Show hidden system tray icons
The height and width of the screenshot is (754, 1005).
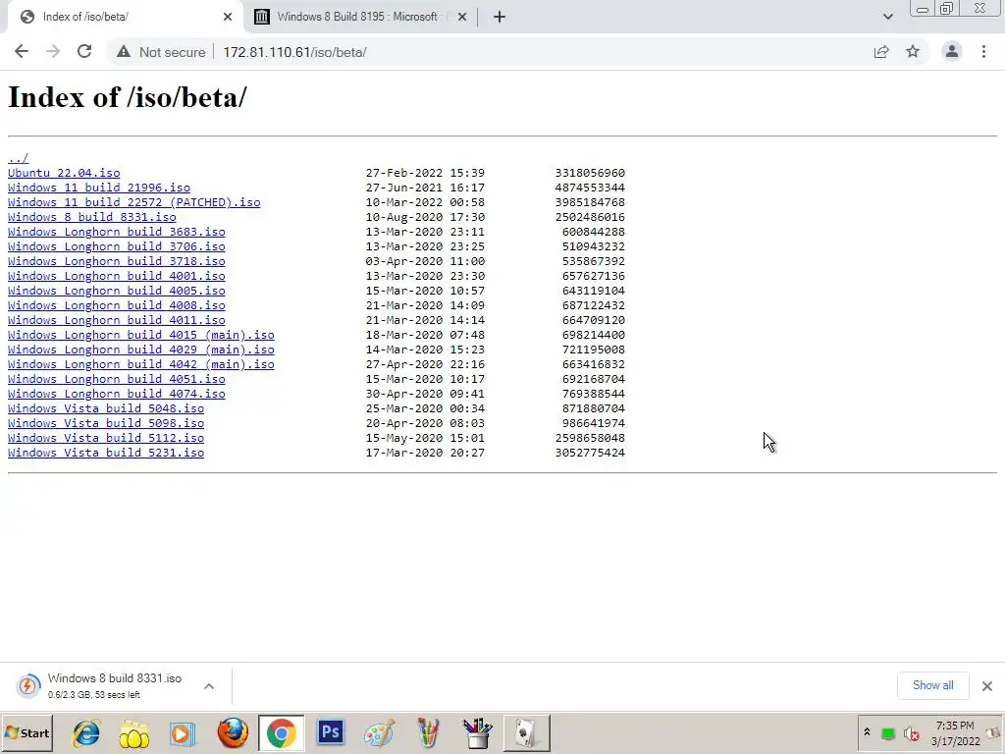(867, 732)
